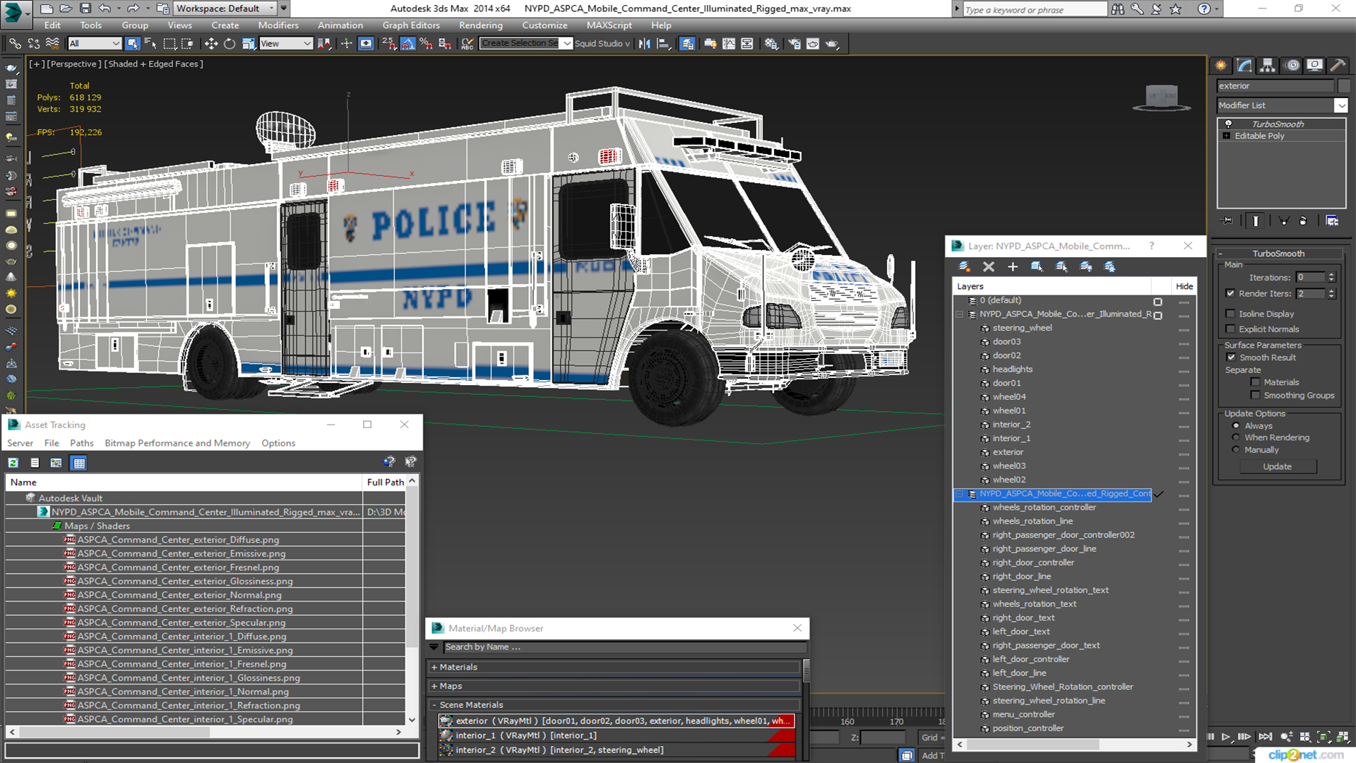Enable Isoline Display checkbox
This screenshot has width=1356, height=763.
1230,314
